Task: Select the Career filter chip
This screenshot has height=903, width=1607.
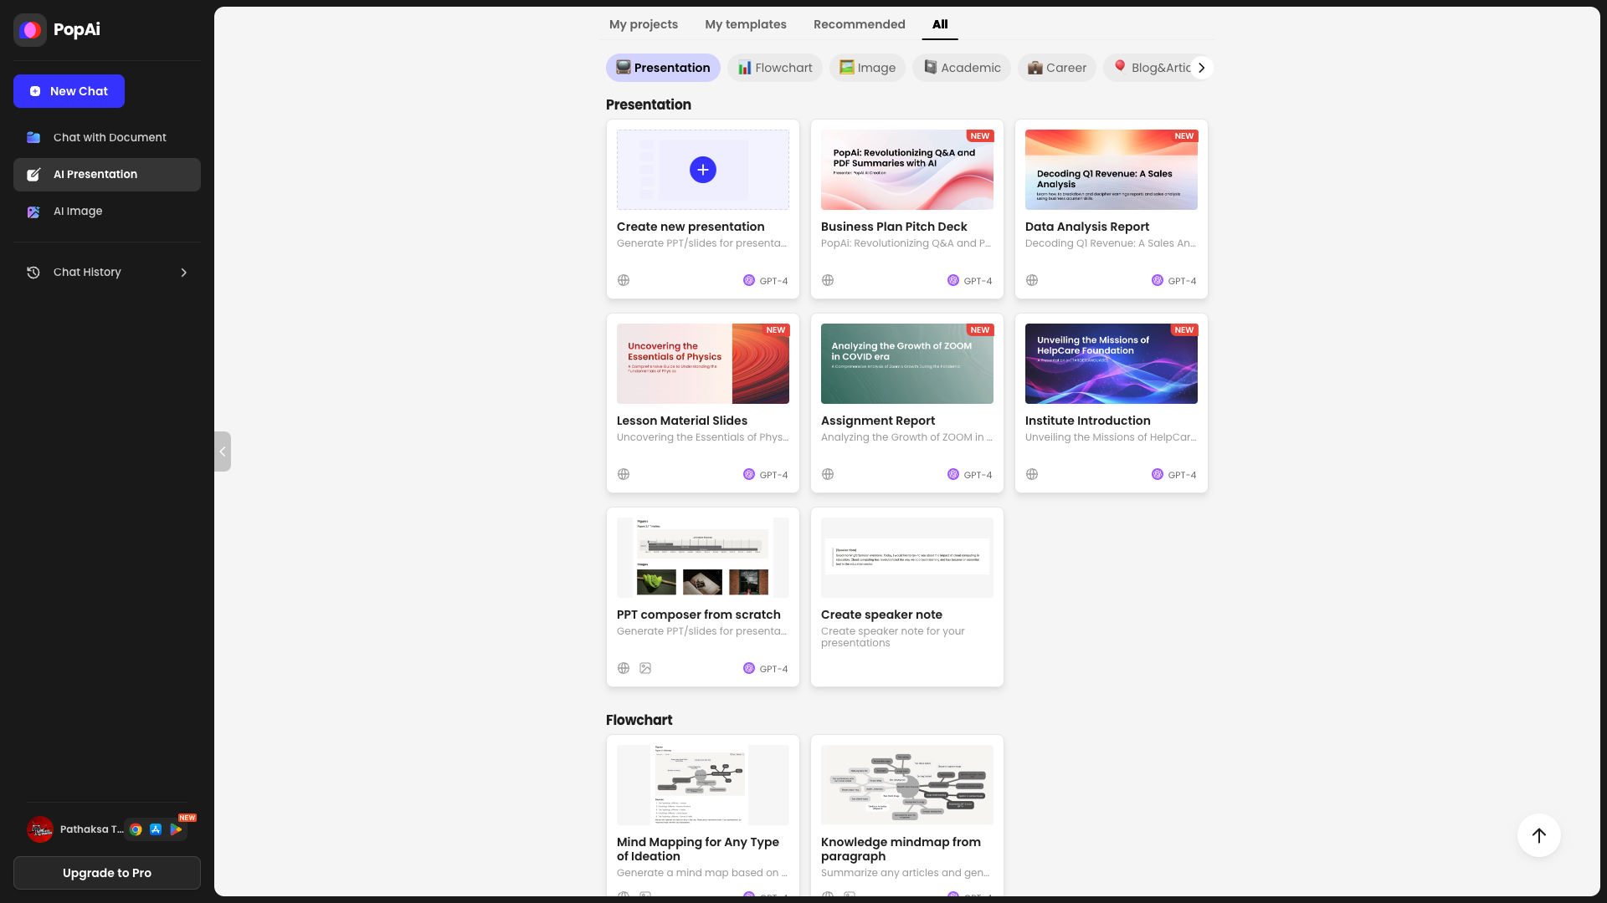Action: tap(1056, 68)
